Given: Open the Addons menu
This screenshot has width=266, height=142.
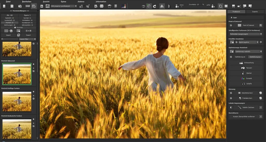Looking at the screenshot, I should point(81,2).
